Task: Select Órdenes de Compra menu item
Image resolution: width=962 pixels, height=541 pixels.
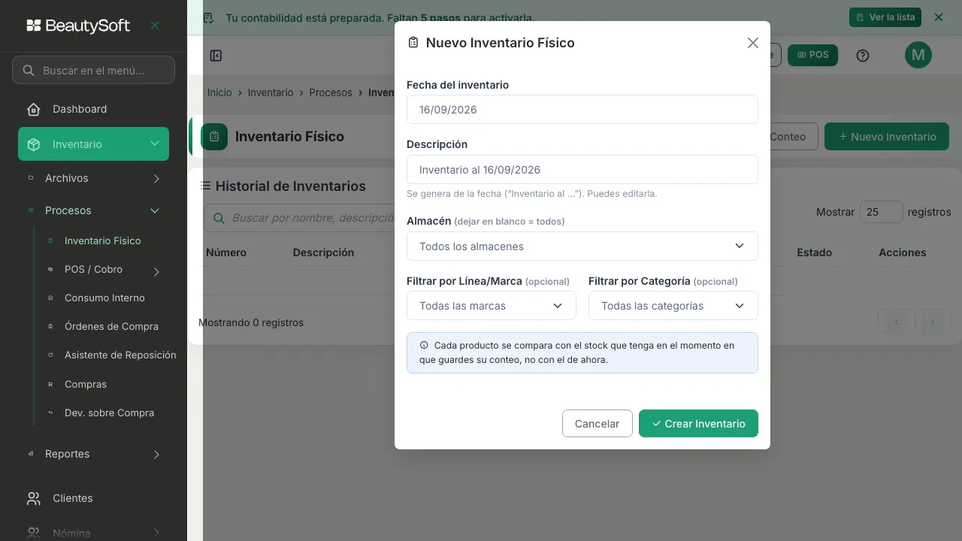Action: (x=111, y=326)
